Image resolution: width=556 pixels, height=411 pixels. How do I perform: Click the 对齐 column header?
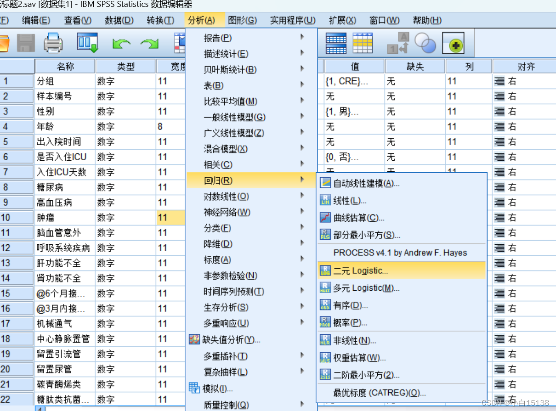[x=526, y=67]
